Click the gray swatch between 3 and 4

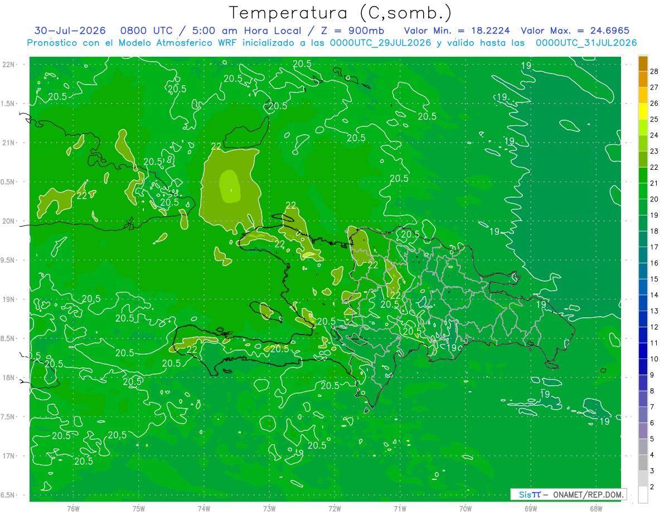(643, 463)
